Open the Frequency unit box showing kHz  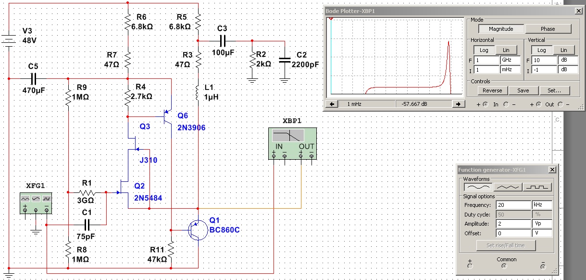[542, 205]
